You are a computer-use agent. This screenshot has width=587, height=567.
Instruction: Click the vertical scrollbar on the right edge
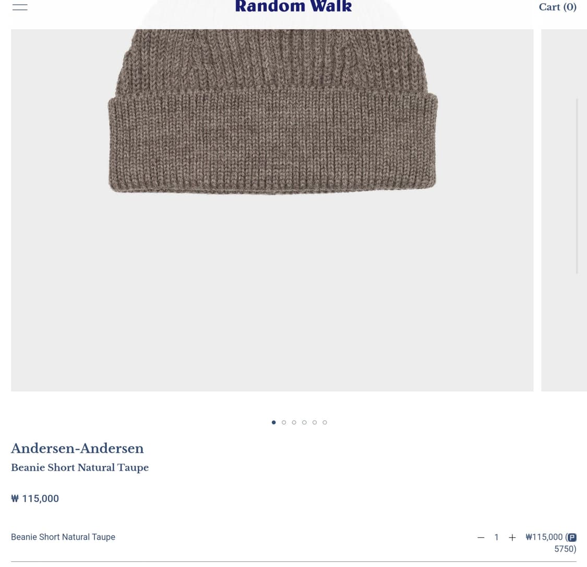point(577,186)
